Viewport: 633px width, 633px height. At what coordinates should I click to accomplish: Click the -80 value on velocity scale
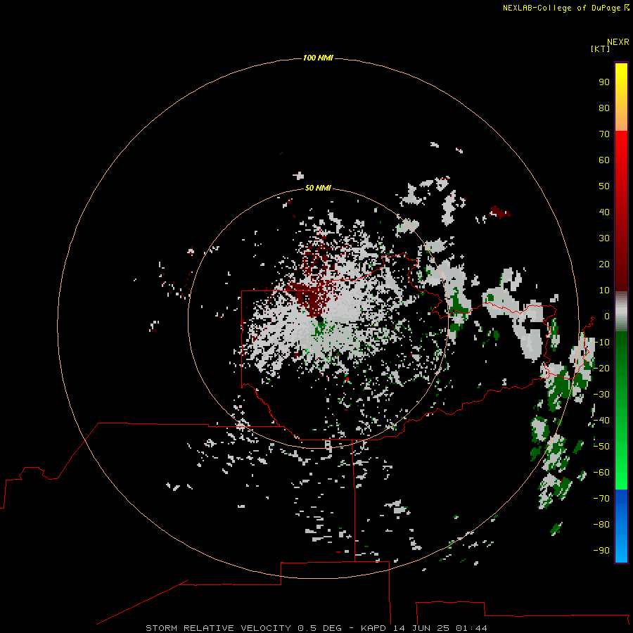[601, 525]
